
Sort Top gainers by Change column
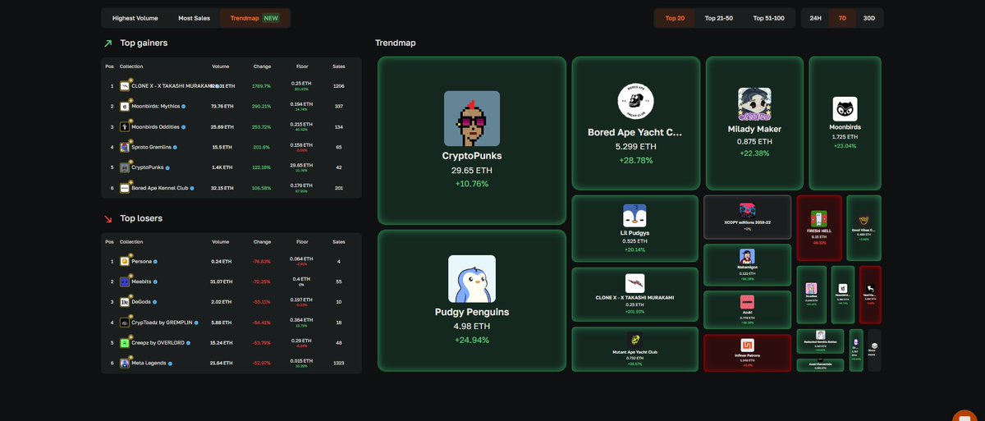click(x=262, y=66)
